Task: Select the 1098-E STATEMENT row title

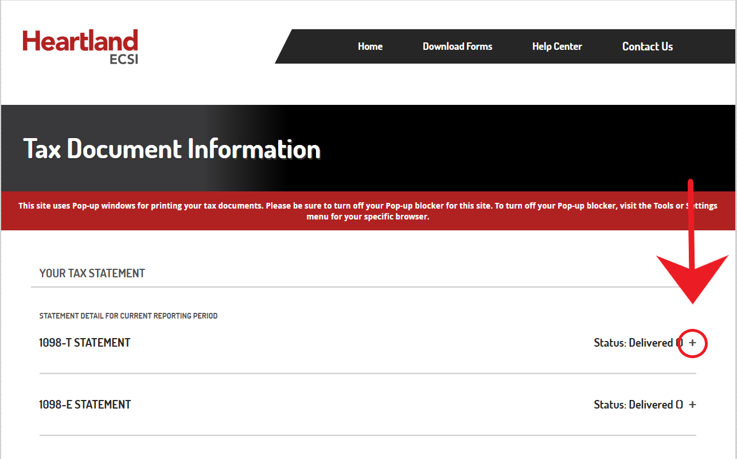Action: coord(85,405)
